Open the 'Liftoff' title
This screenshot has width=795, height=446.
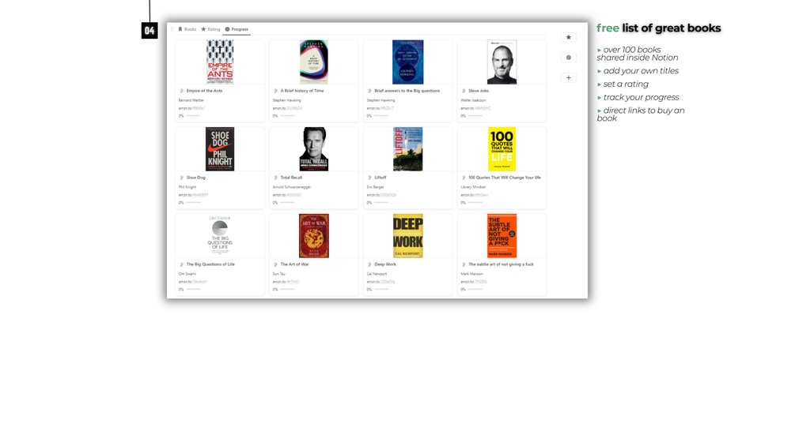[x=380, y=178]
